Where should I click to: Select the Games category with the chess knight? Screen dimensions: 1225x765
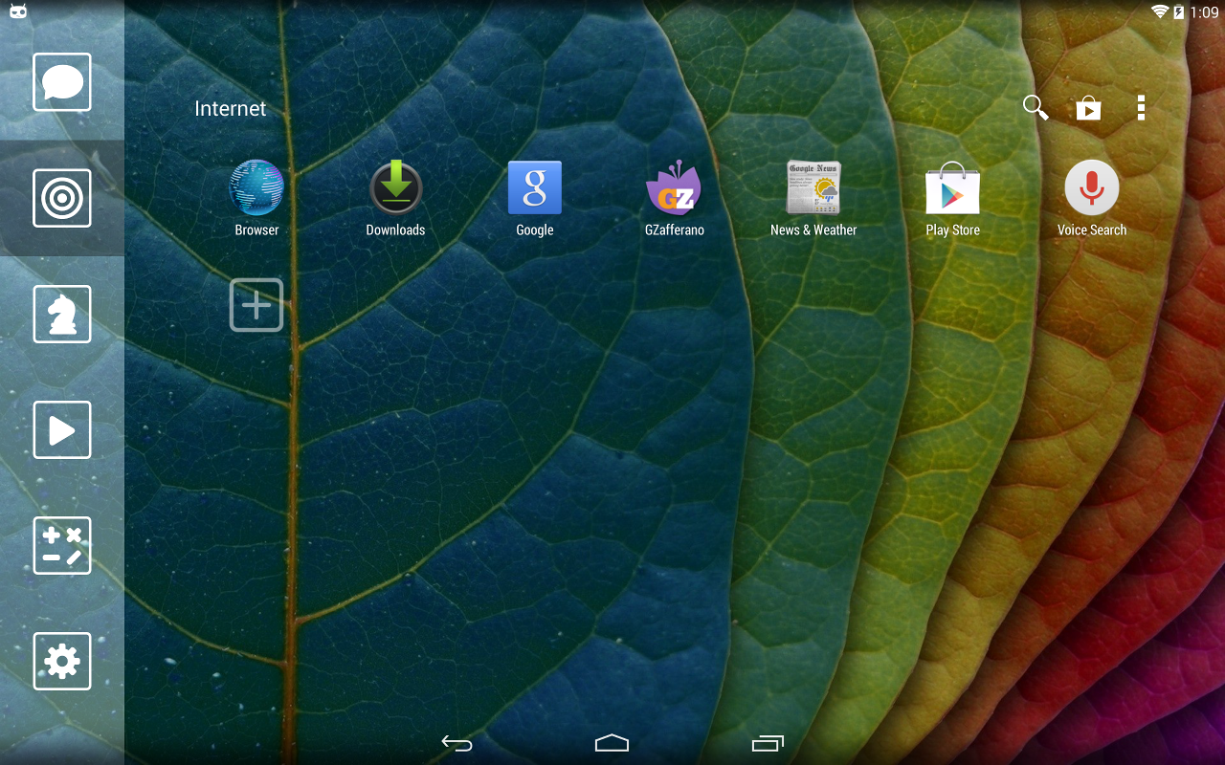click(x=61, y=314)
